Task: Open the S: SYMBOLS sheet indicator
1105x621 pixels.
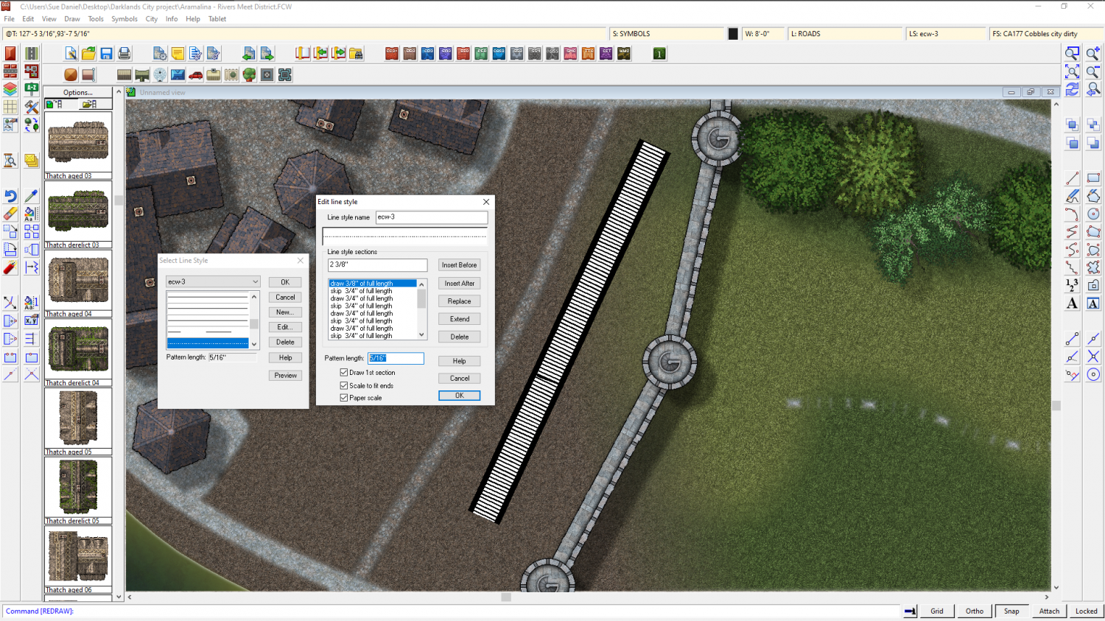Action: click(667, 34)
